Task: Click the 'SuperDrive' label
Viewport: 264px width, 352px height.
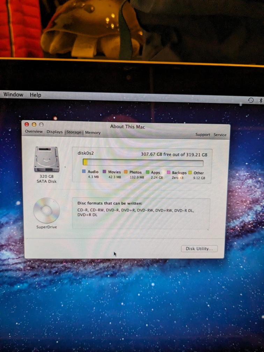Action: point(47,227)
